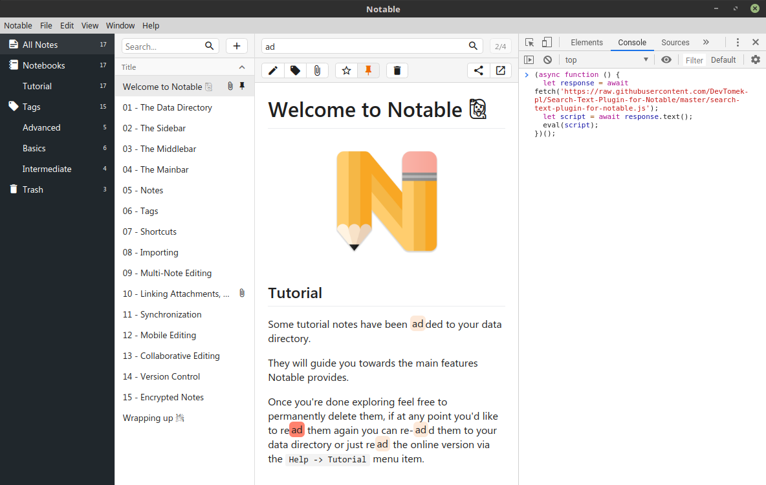Open note '08 - Importing'

tap(184, 252)
